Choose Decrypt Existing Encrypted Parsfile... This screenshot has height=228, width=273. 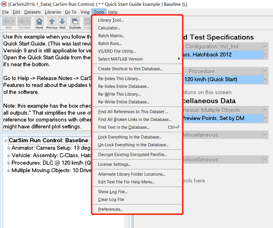tap(137, 155)
